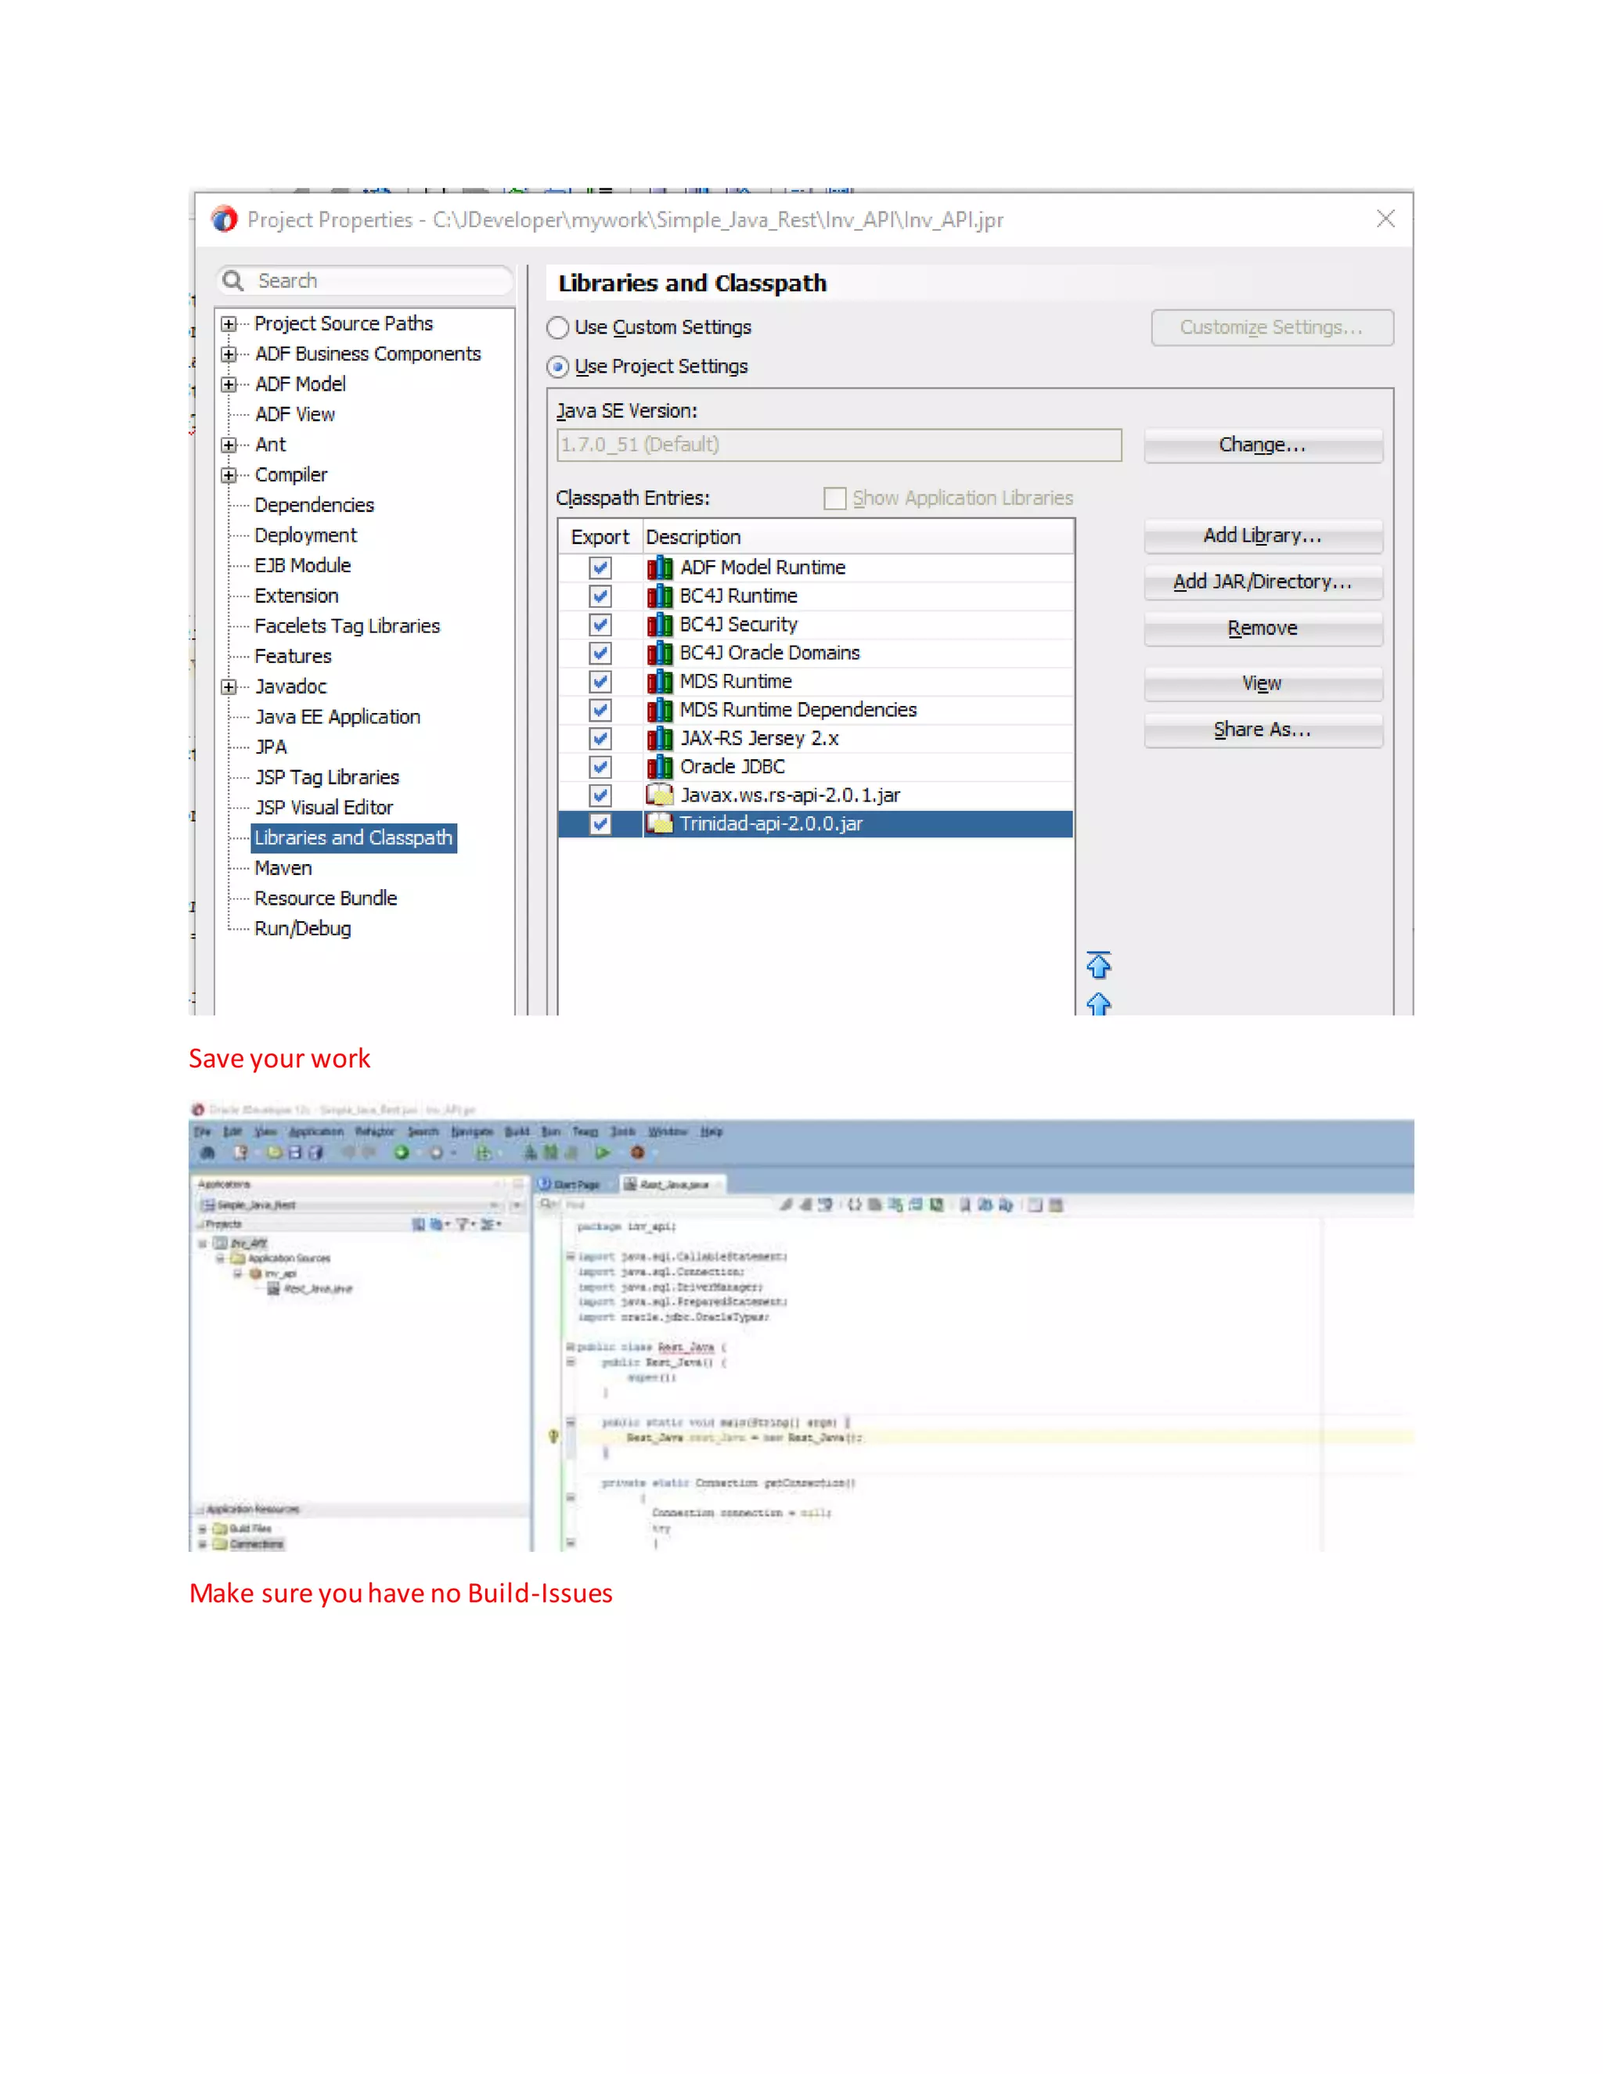This screenshot has width=1603, height=2074.
Task: Select the Deployment item in the tree
Action: pos(304,535)
